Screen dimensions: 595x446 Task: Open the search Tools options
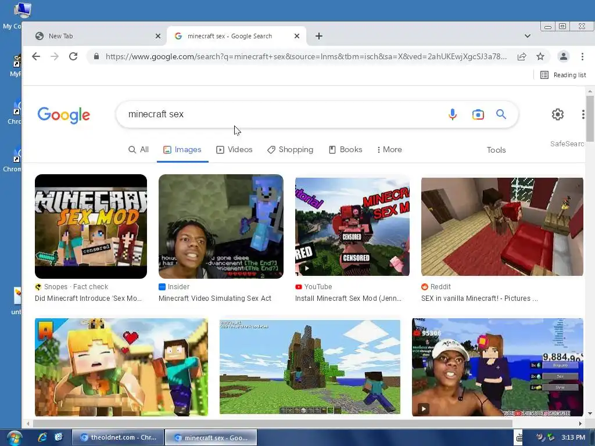point(496,150)
